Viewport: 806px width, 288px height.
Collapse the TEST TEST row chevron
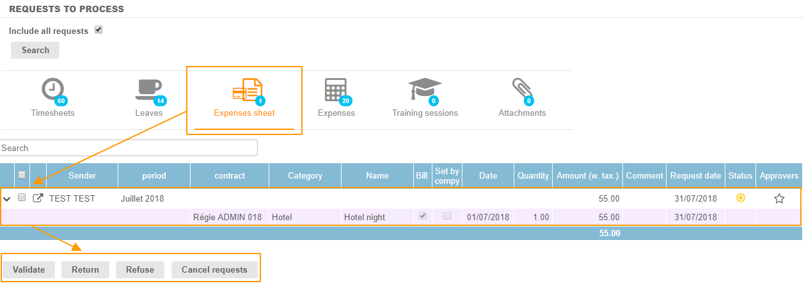click(x=7, y=199)
